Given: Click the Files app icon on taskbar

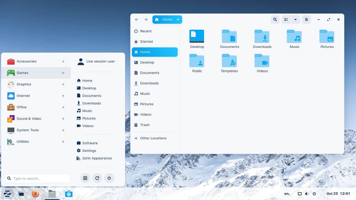Looking at the screenshot, I should [52, 194].
